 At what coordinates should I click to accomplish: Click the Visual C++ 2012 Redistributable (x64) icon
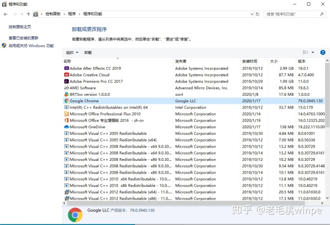[67, 192]
